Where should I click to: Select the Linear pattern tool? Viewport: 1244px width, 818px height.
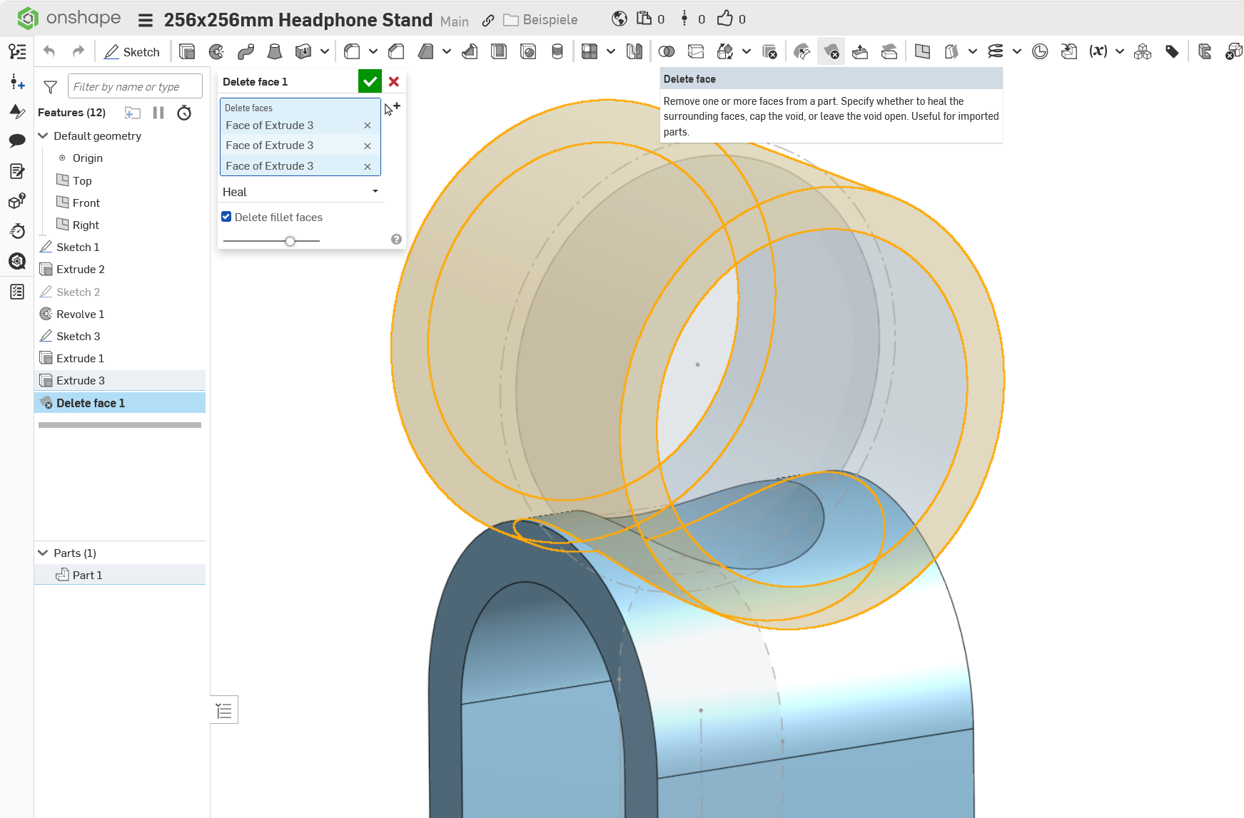click(x=590, y=51)
